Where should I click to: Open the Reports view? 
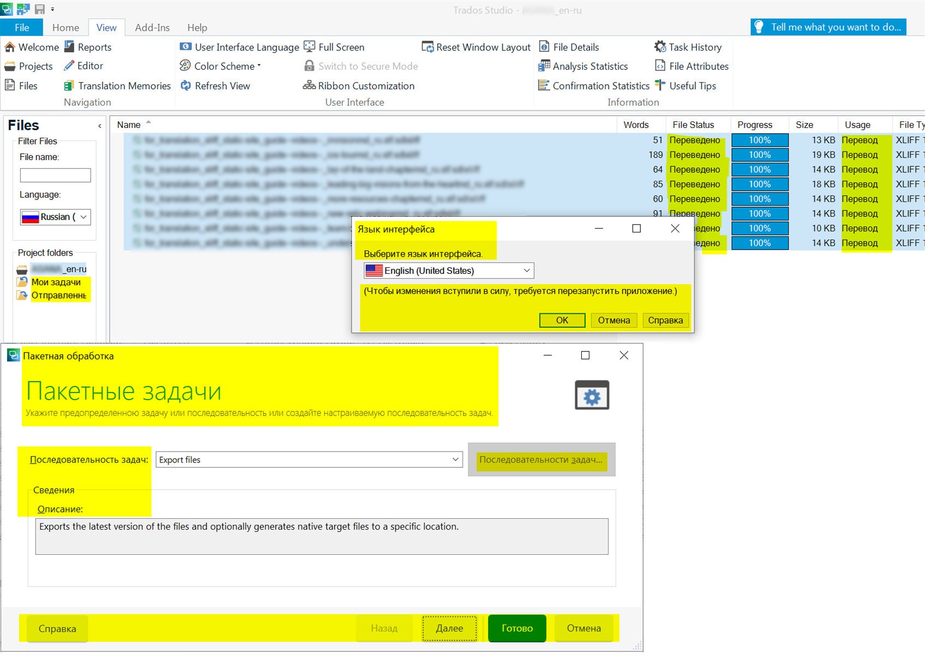point(88,47)
